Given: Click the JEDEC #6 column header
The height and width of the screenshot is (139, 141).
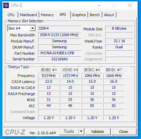Looking at the screenshot, I should (92, 70).
